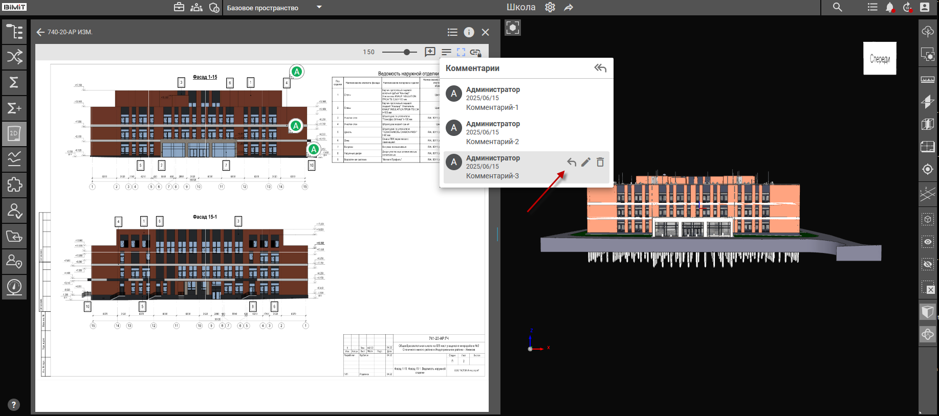The image size is (939, 416).
Task: Edit Комментарий-3 with the pencil icon
Action: tap(586, 162)
